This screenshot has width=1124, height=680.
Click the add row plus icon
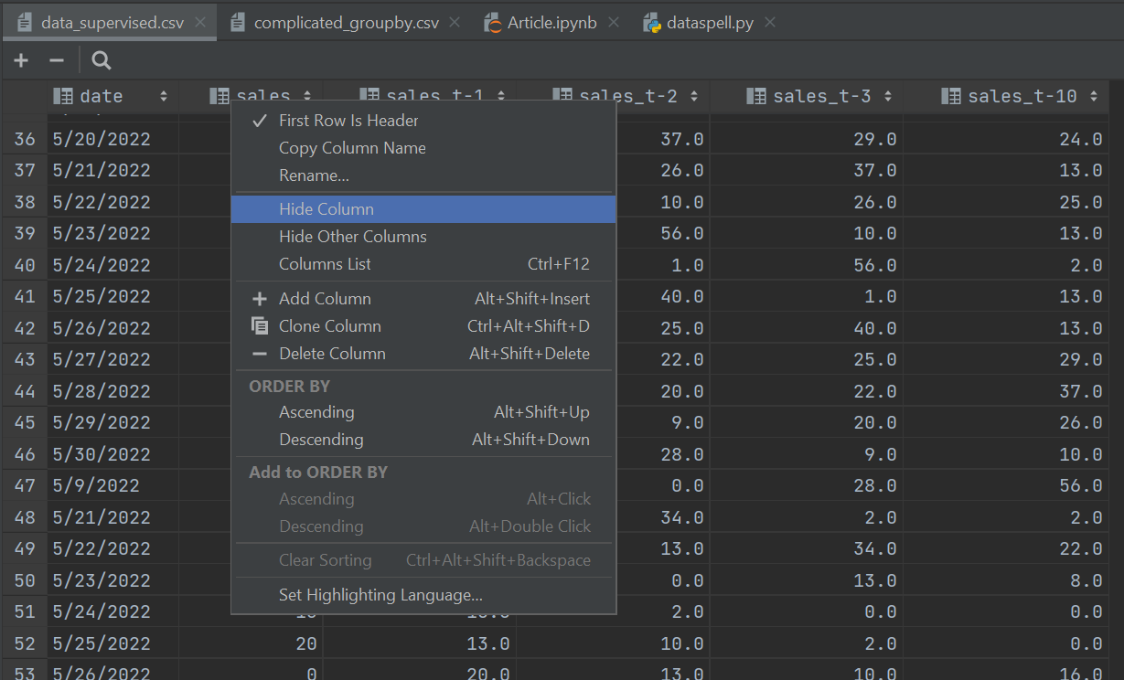[21, 60]
